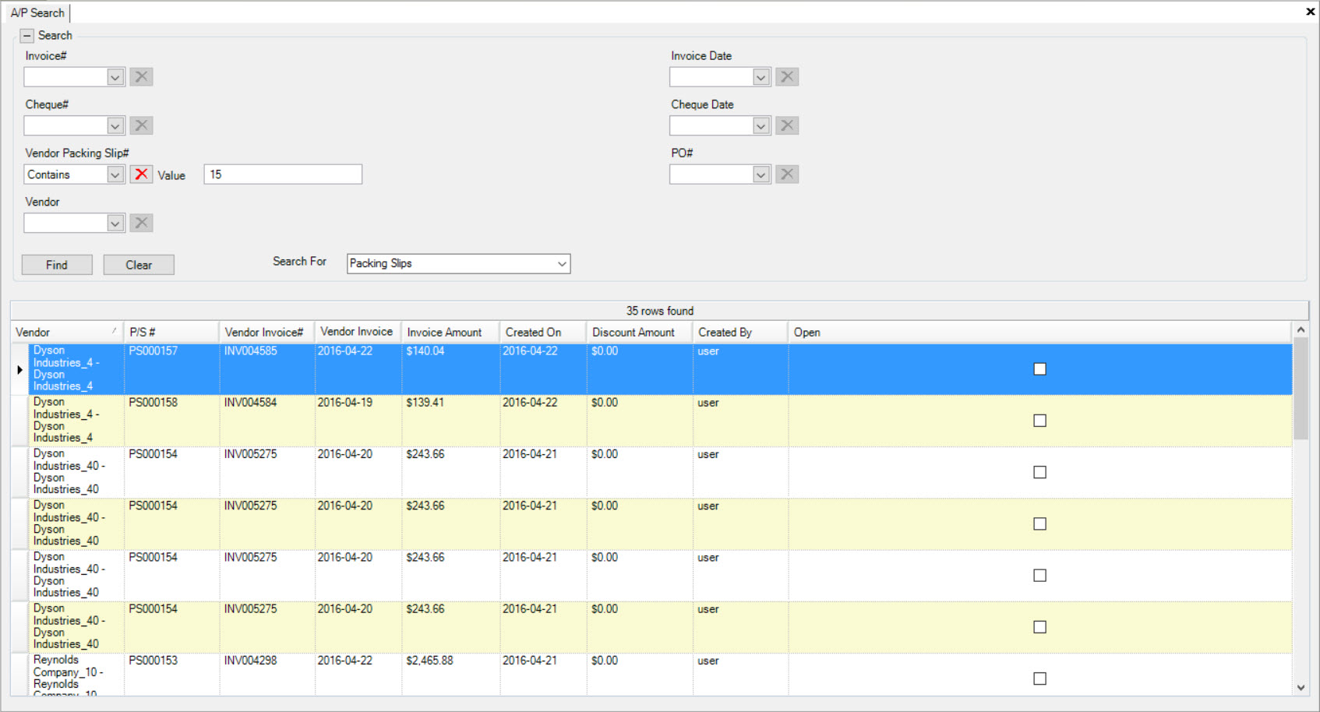Open the Cheque# condition dropdown
Image resolution: width=1320 pixels, height=712 pixels.
coord(115,125)
